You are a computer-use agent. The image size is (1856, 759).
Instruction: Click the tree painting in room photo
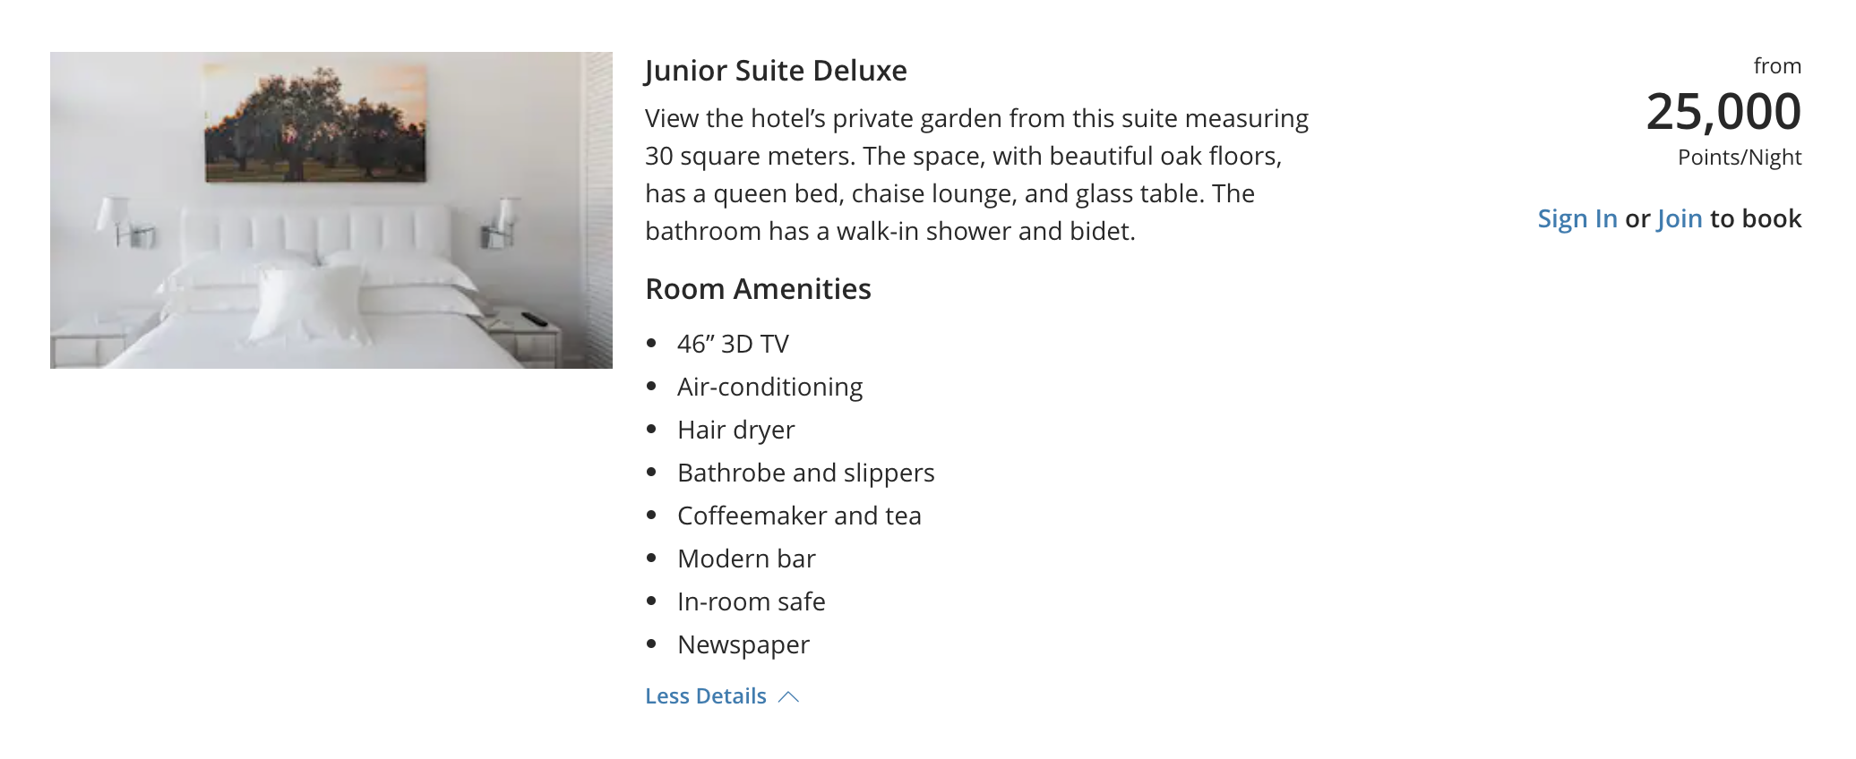click(315, 123)
